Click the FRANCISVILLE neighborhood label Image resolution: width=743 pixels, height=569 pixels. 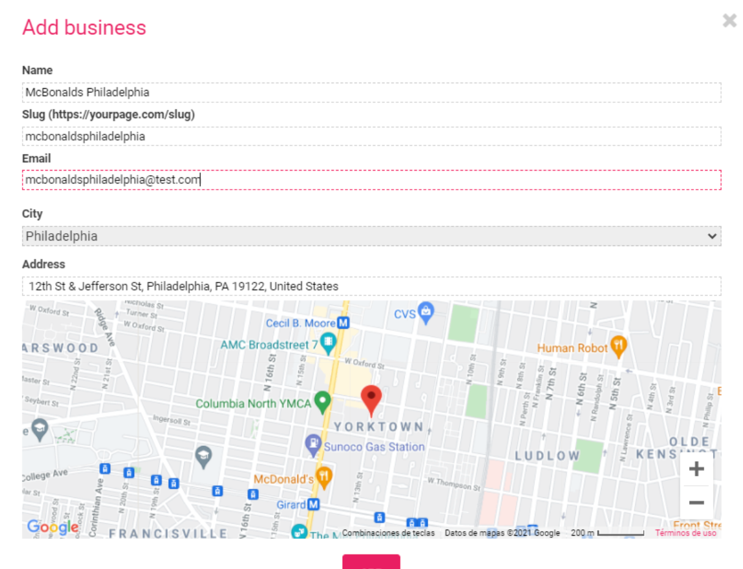(x=168, y=534)
